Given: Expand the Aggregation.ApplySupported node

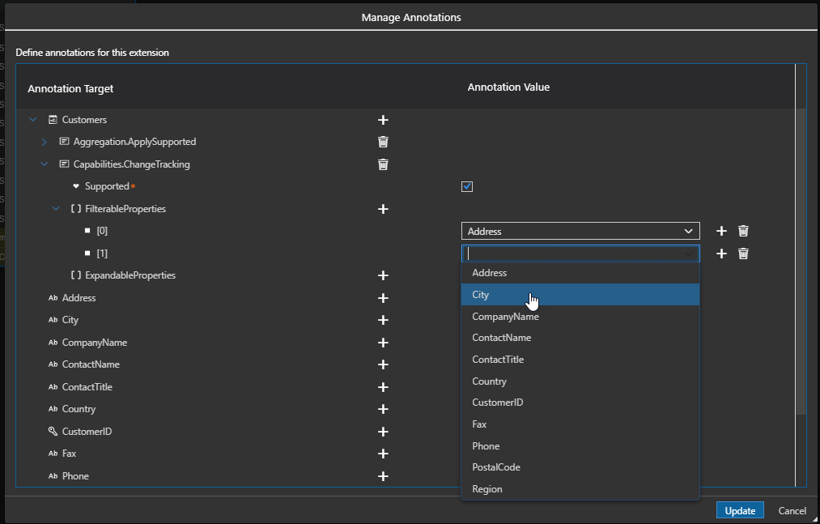Looking at the screenshot, I should pyautogui.click(x=44, y=142).
